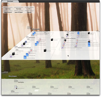Open MyWindow.h in OBEXSampleSendVCard folder
The width and height of the screenshot is (101, 97).
click(x=31, y=50)
